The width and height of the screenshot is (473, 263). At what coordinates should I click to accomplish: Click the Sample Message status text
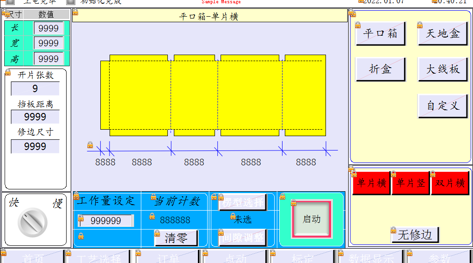(221, 2)
